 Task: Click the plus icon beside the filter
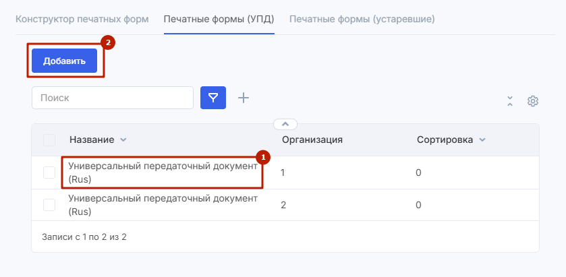coord(244,98)
